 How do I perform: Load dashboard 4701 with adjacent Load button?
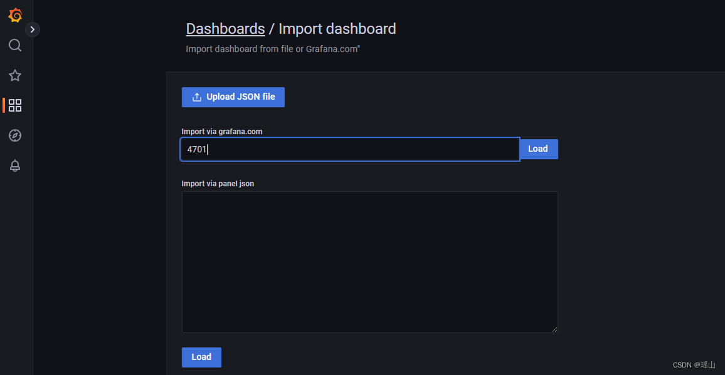pos(538,149)
